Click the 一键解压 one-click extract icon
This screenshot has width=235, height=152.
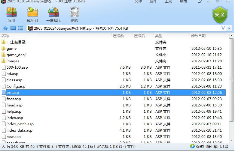coord(53,12)
